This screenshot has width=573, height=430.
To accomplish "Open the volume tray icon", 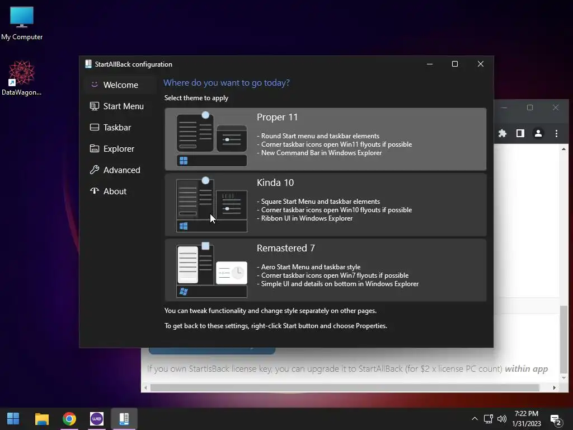I will pyautogui.click(x=502, y=419).
